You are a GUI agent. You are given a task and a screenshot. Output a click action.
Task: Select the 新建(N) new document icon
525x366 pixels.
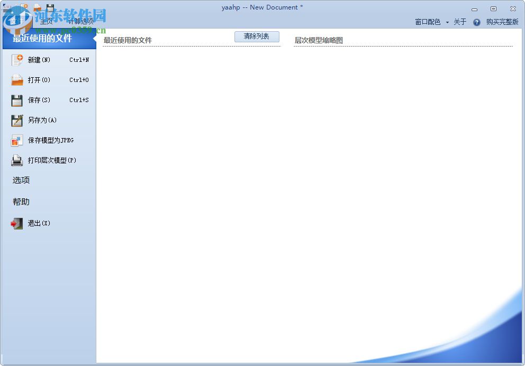[x=16, y=60]
